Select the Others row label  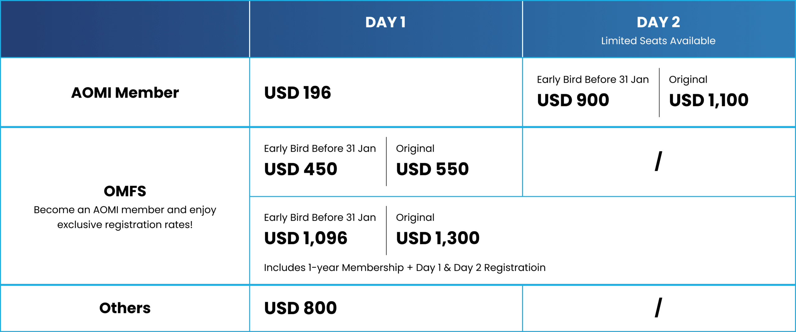click(x=125, y=308)
